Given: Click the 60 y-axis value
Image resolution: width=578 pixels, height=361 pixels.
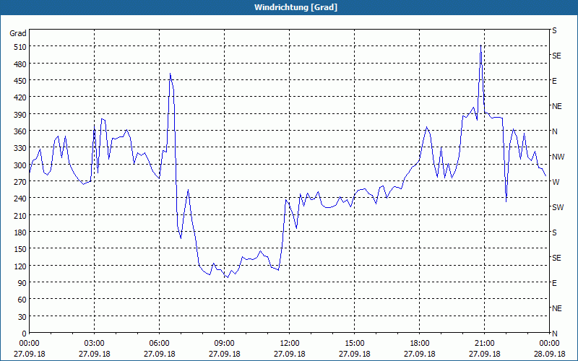Looking at the screenshot, I should coord(22,300).
